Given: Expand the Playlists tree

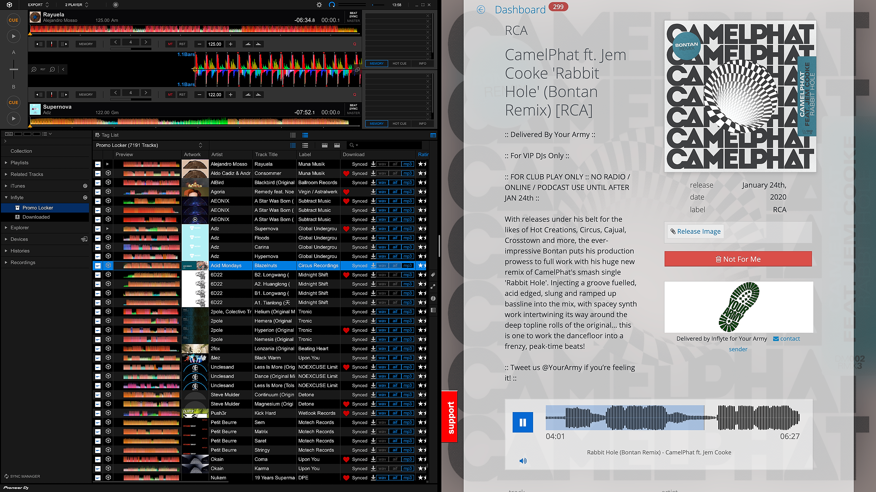Looking at the screenshot, I should (x=6, y=163).
